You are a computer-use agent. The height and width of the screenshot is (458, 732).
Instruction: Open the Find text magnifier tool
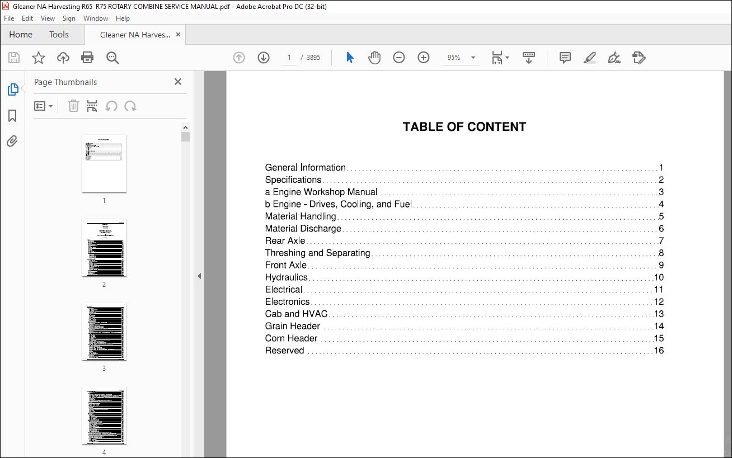[112, 58]
